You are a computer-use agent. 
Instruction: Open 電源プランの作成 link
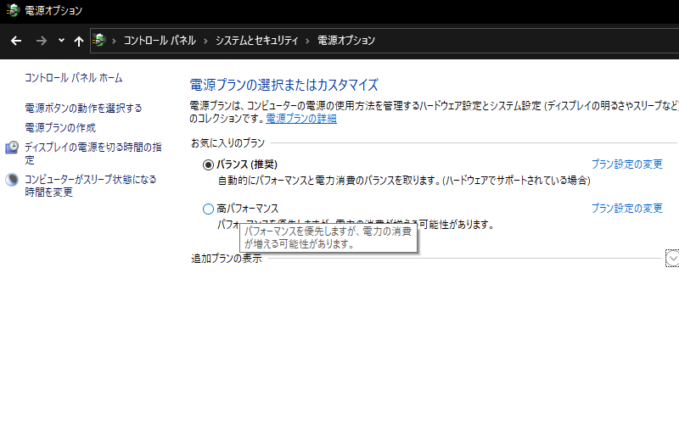click(60, 128)
